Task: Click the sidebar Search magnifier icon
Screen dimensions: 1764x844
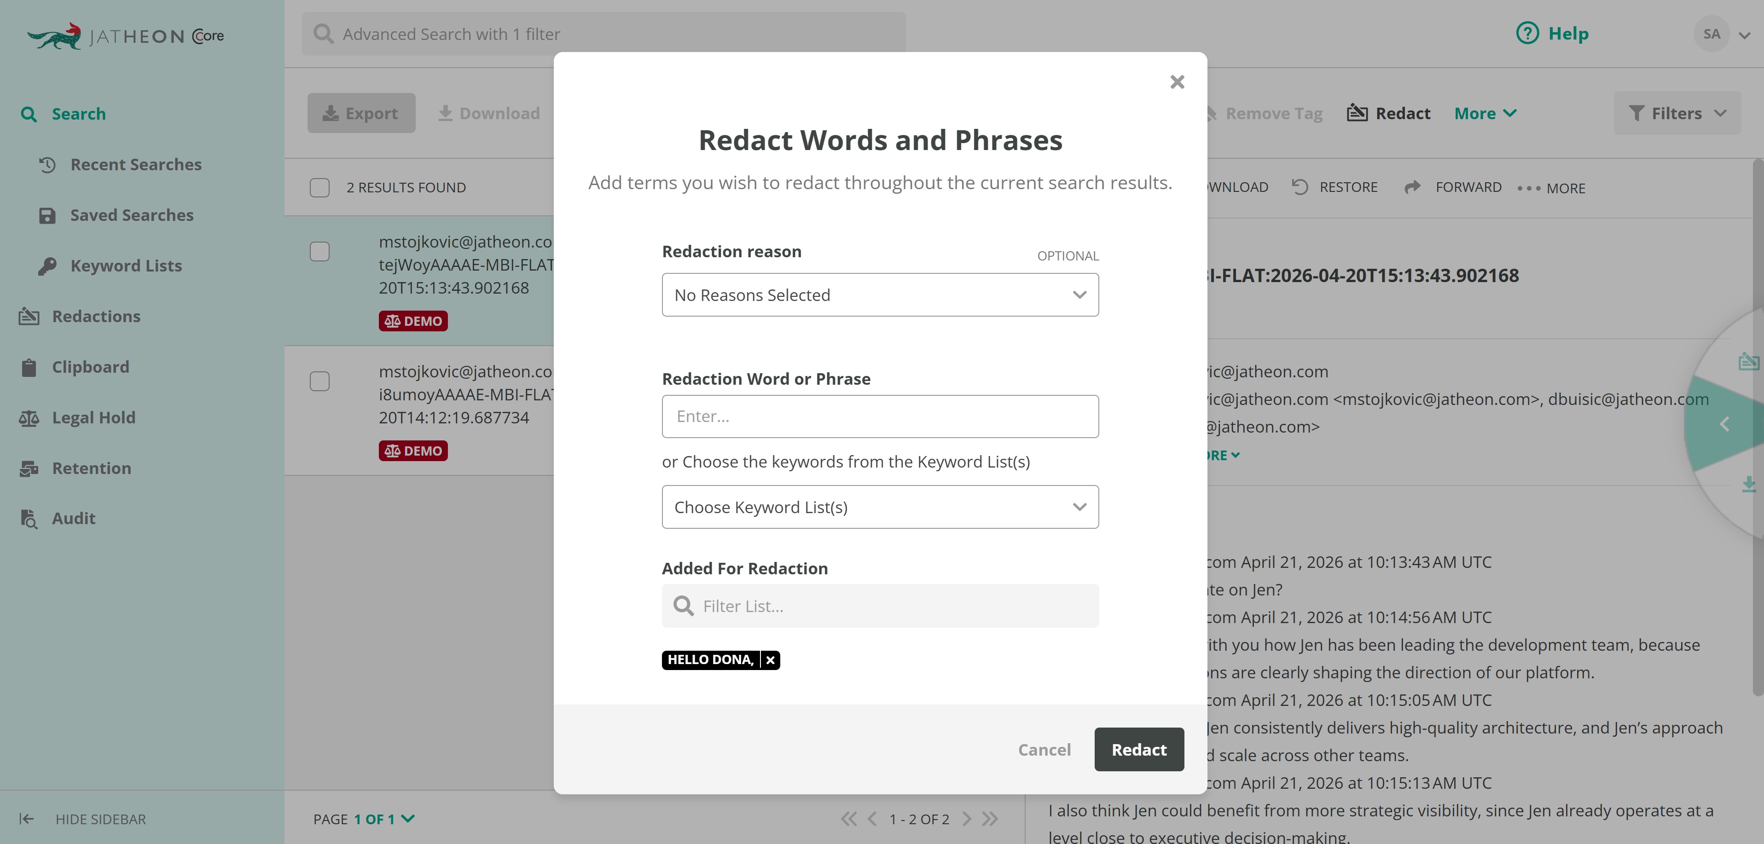Action: [29, 114]
